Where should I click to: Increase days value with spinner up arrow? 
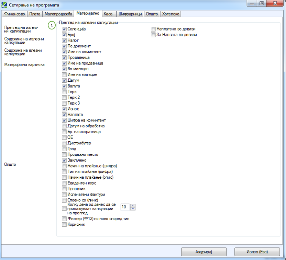pyautogui.click(x=133, y=205)
